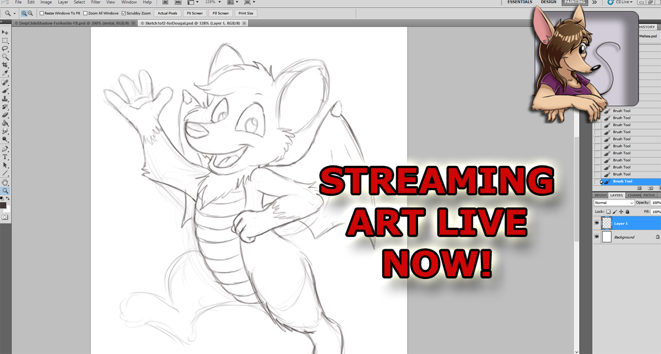Enable Zoom All Windows checkbox
Viewport: 661px width, 354px height.
click(x=85, y=13)
